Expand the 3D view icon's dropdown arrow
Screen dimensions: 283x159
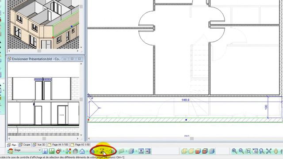pos(64,151)
